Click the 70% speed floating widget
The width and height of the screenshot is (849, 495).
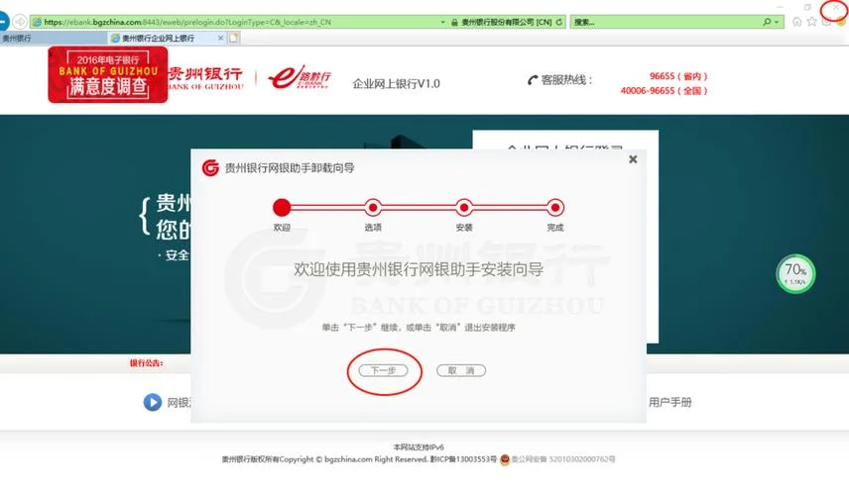[795, 273]
